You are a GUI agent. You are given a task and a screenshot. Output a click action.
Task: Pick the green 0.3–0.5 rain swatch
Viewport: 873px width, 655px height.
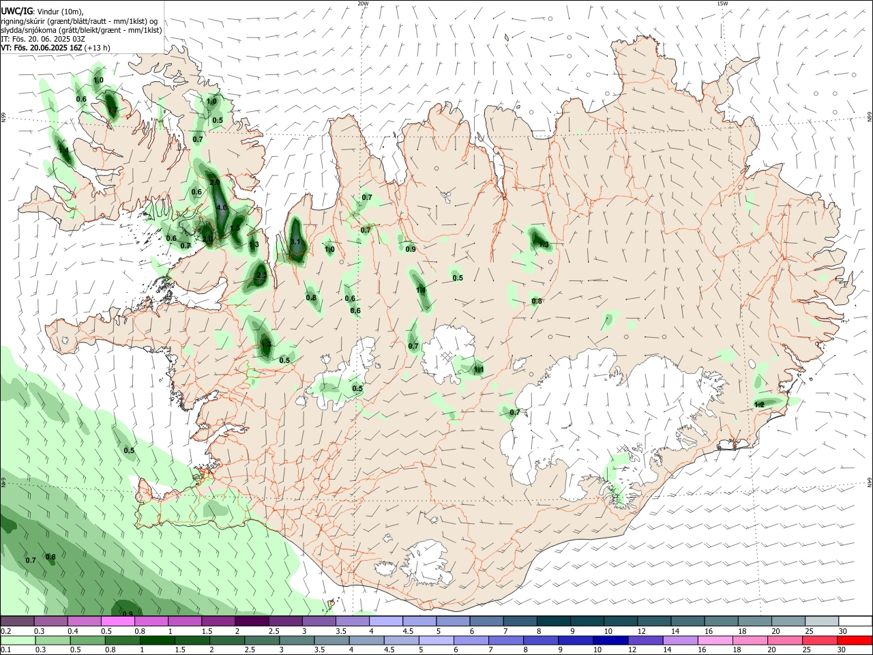(x=53, y=641)
